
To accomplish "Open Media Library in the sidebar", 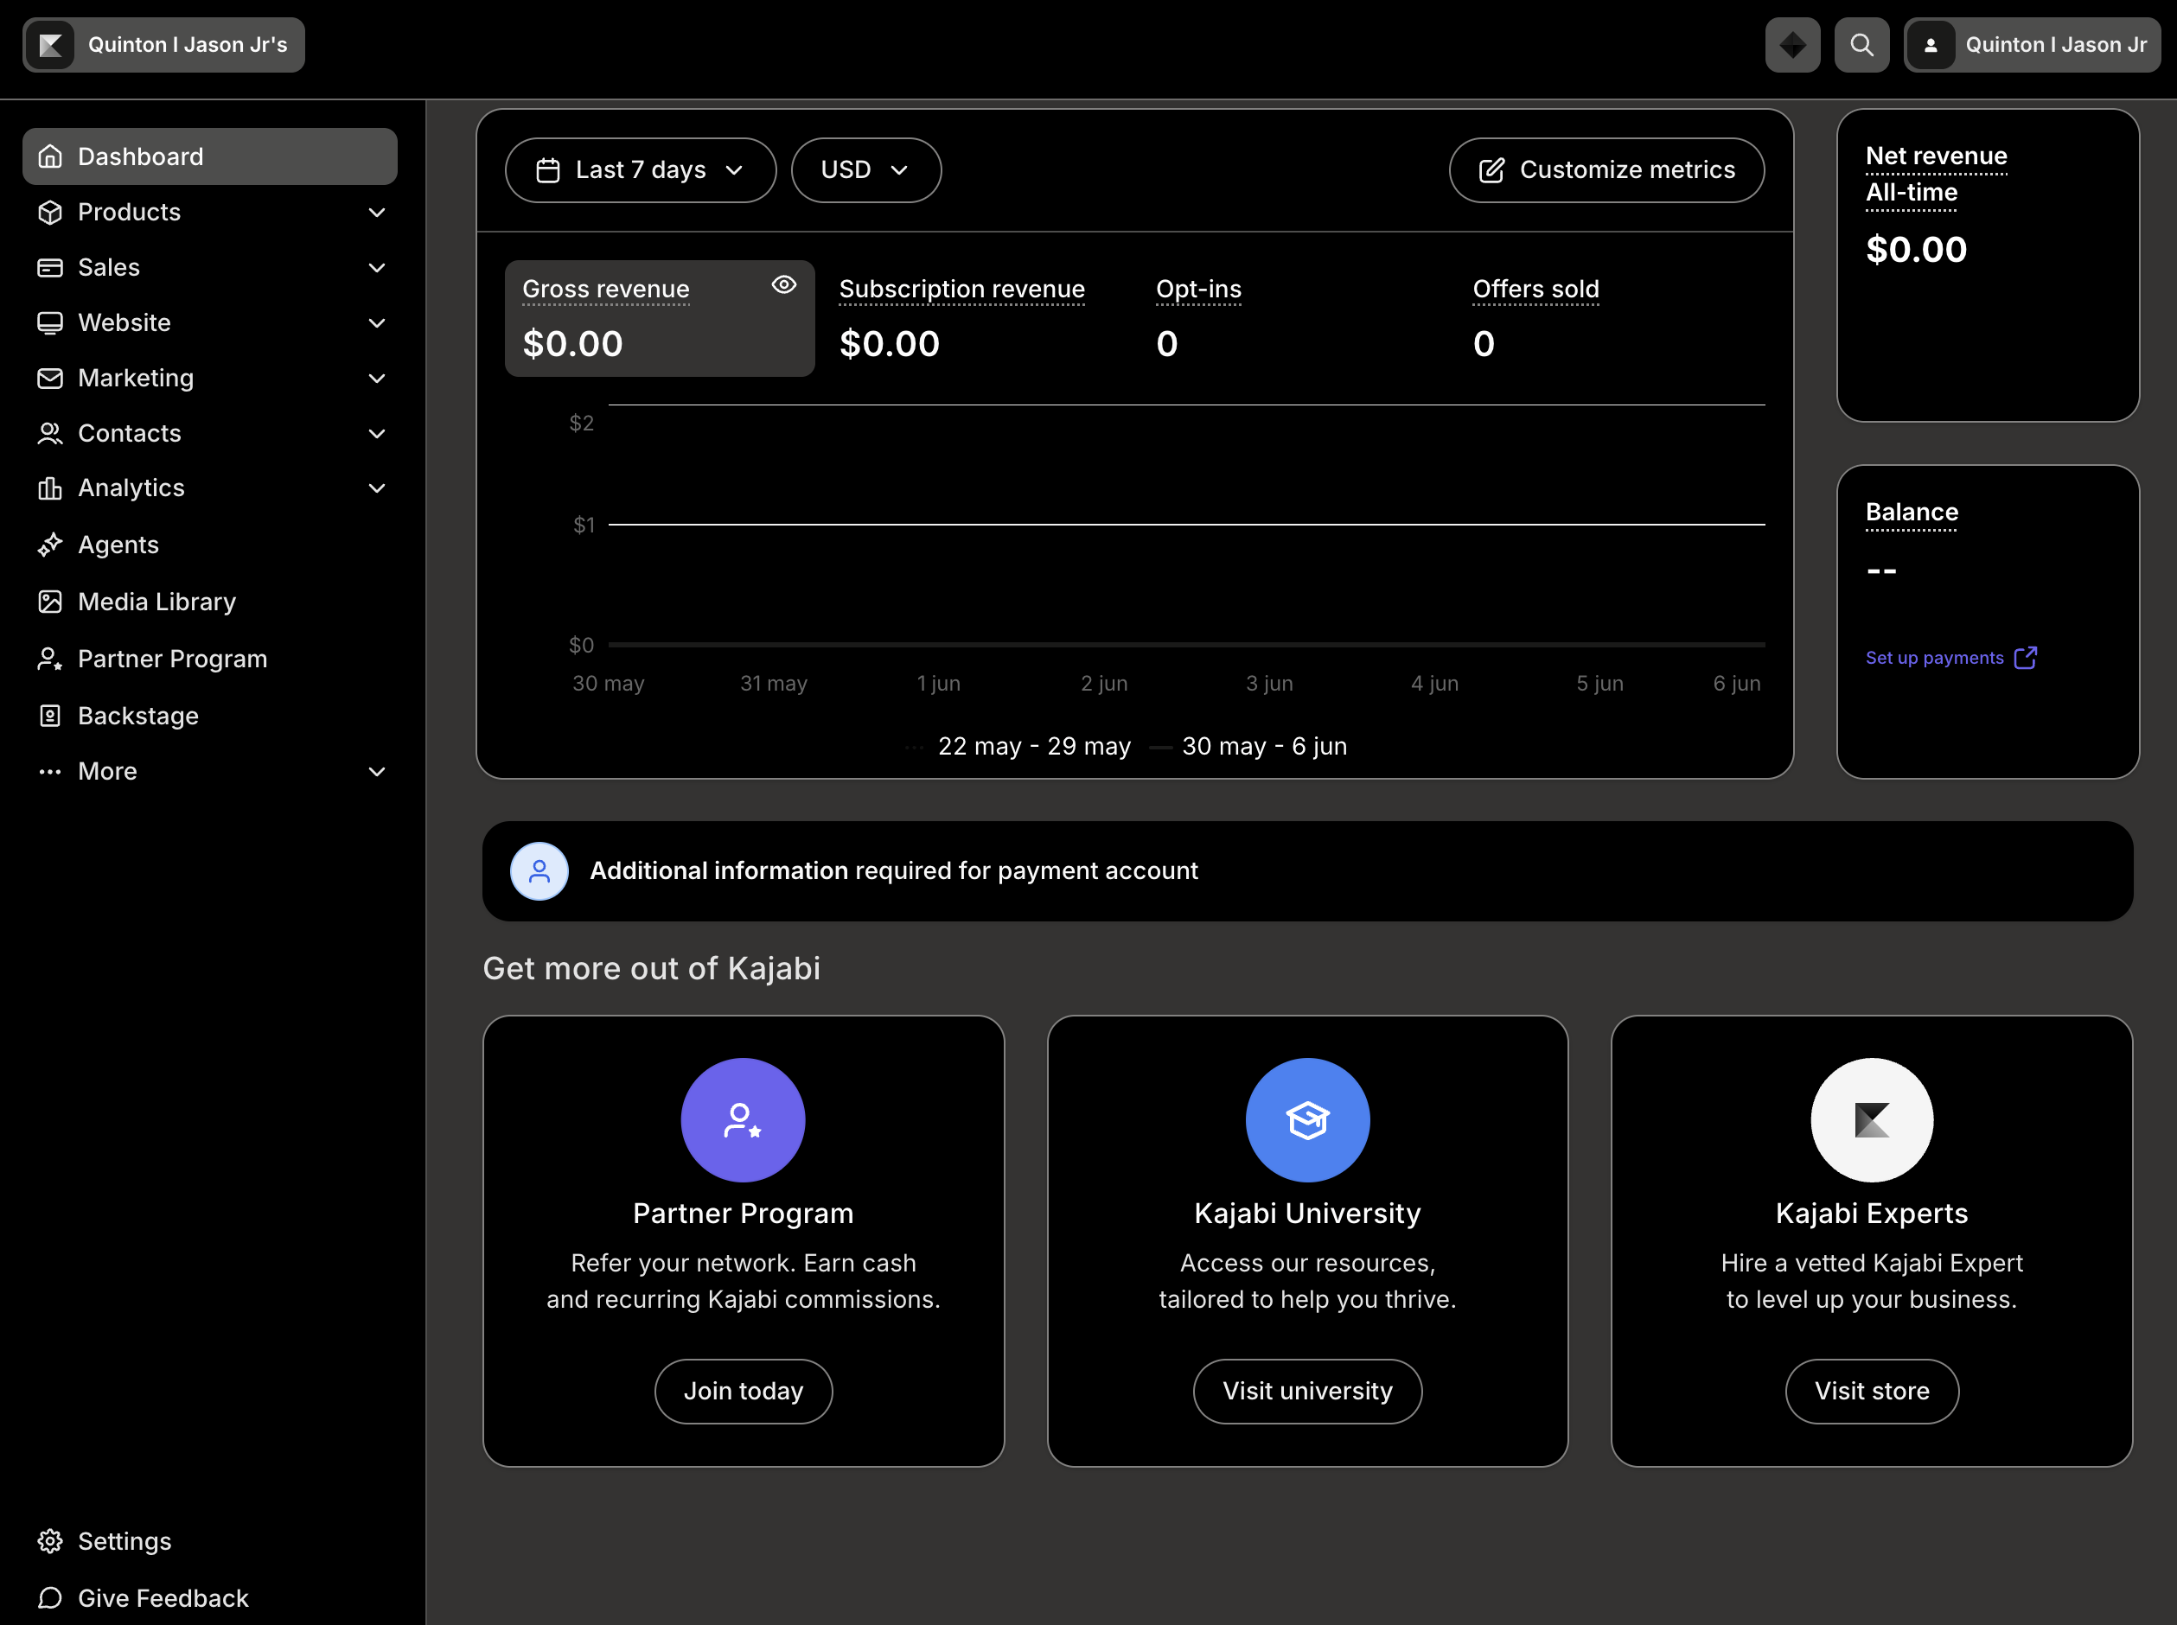I will tap(209, 601).
